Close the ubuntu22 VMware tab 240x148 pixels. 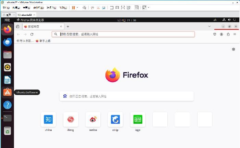click(x=34, y=15)
